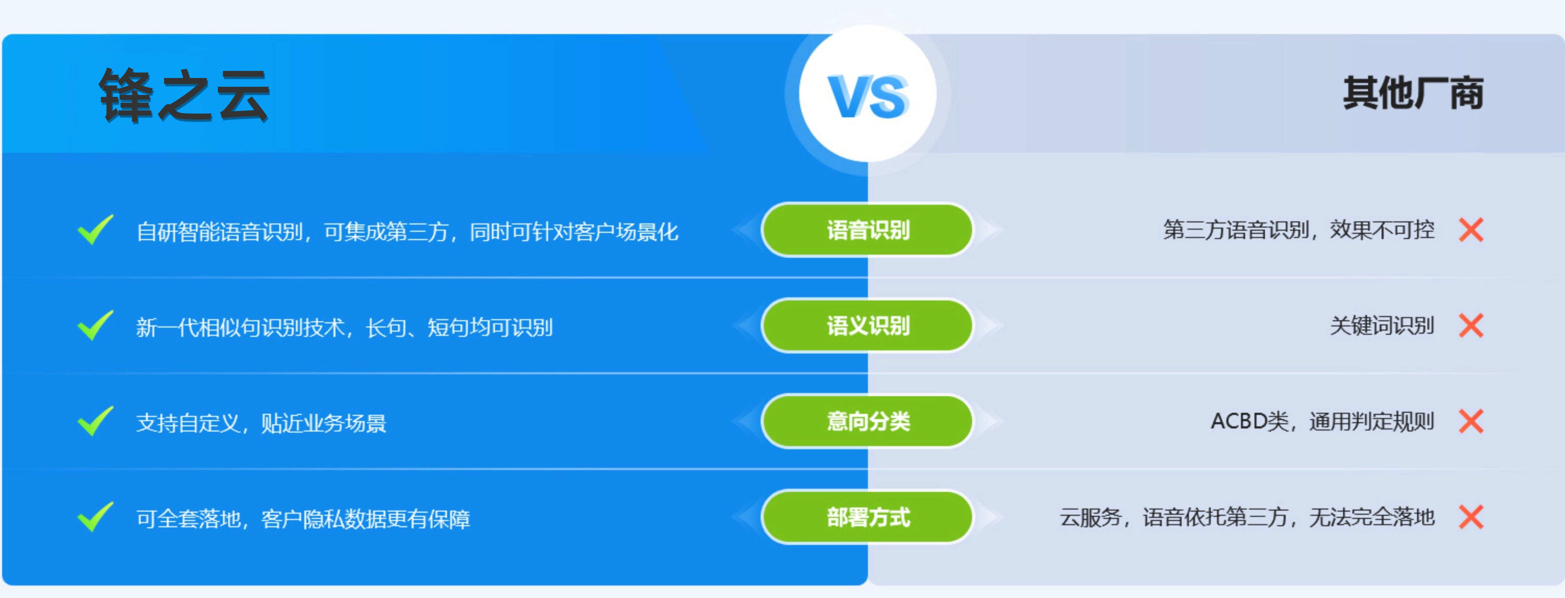Click the red X beside 关键词识别
Image resolution: width=1565 pixels, height=598 pixels.
pyautogui.click(x=1471, y=326)
